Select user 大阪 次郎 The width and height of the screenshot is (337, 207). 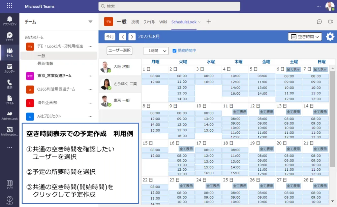coord(120,67)
